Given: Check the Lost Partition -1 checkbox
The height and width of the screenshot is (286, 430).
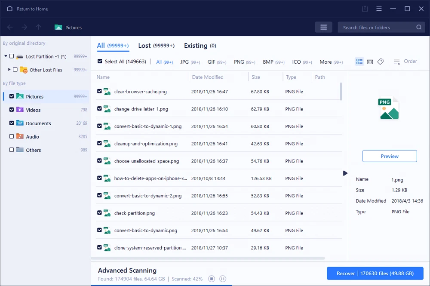Looking at the screenshot, I should click(12, 56).
